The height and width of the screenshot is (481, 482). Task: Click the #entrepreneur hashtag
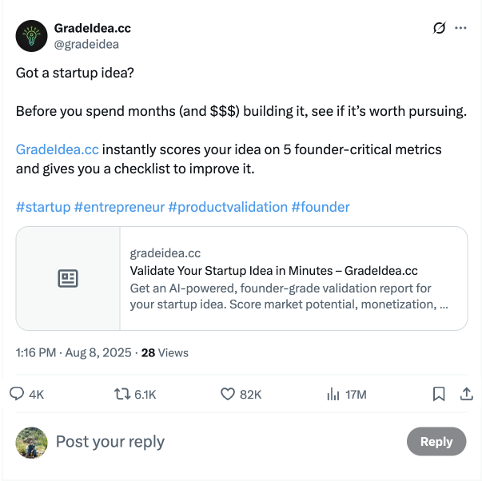point(119,207)
